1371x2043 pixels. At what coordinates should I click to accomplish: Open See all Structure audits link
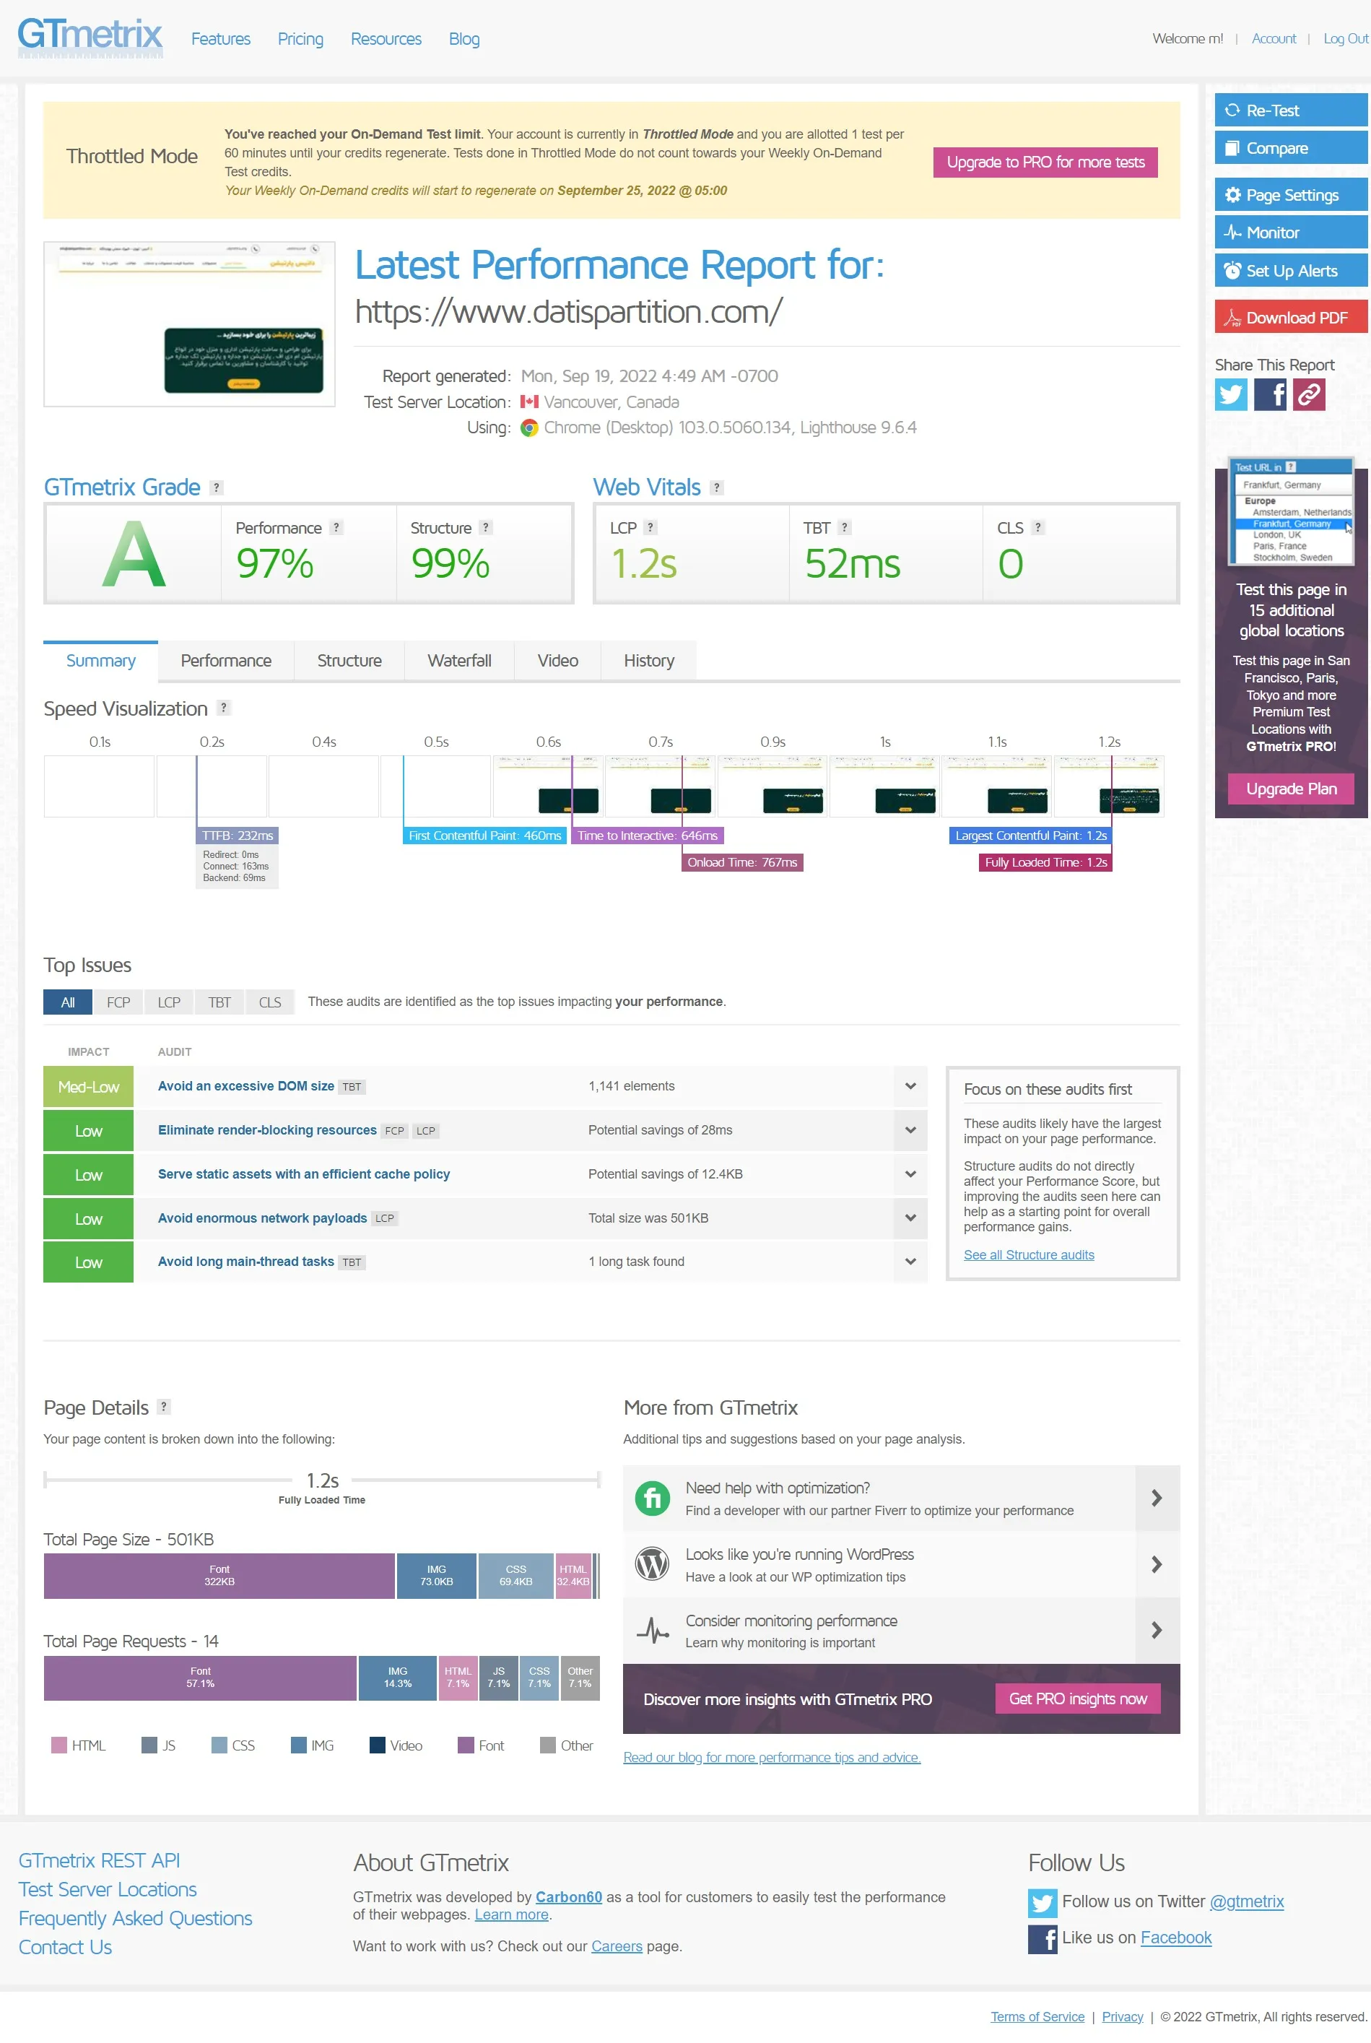tap(1028, 1255)
